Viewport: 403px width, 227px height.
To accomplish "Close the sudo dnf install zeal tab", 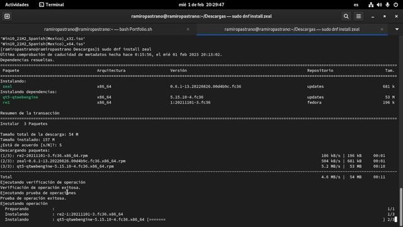I will (382, 30).
